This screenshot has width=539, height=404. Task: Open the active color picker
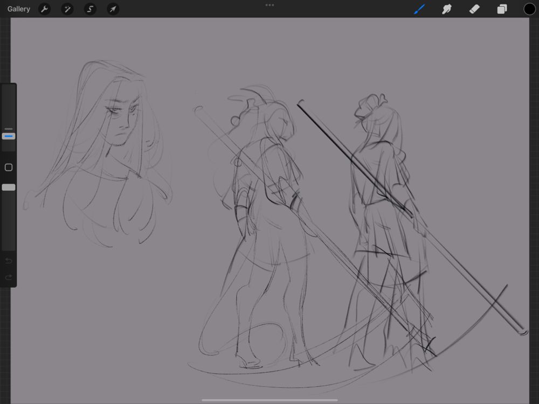[529, 9]
